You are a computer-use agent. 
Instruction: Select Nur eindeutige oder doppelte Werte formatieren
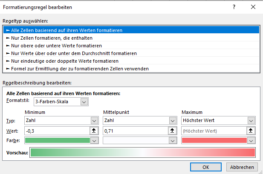[x=131, y=61]
